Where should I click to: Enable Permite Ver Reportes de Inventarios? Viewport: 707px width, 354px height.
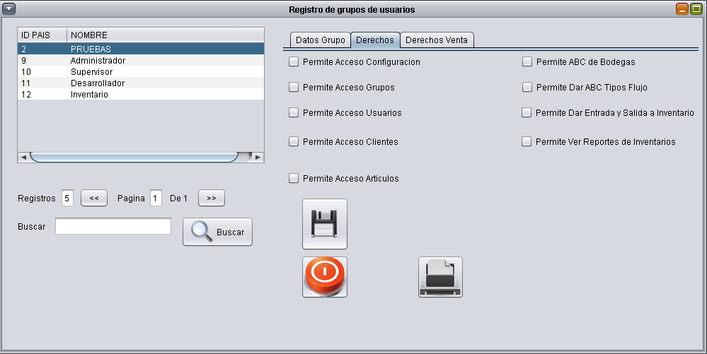click(527, 142)
